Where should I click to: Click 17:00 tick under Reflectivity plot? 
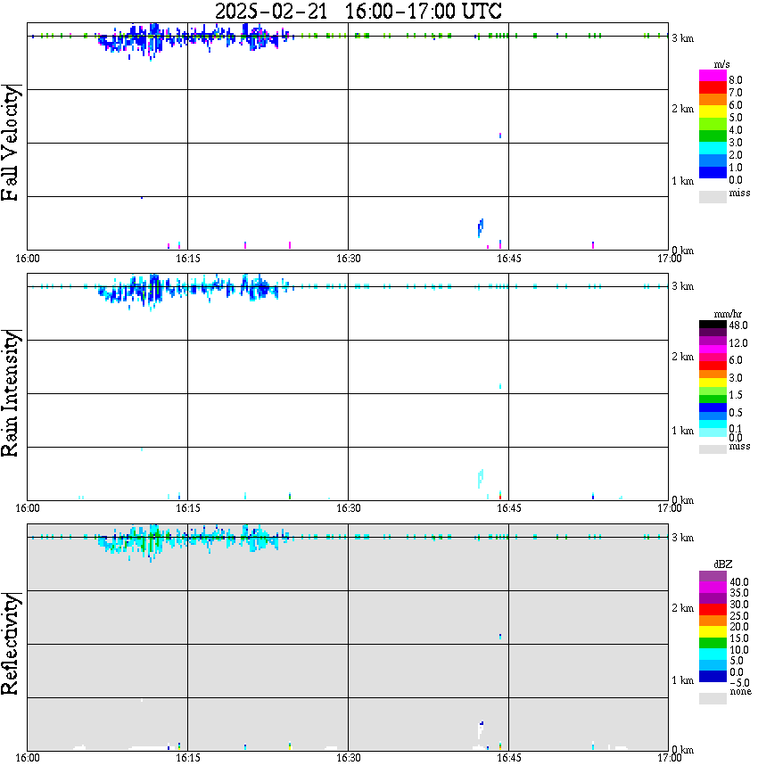coord(669,758)
